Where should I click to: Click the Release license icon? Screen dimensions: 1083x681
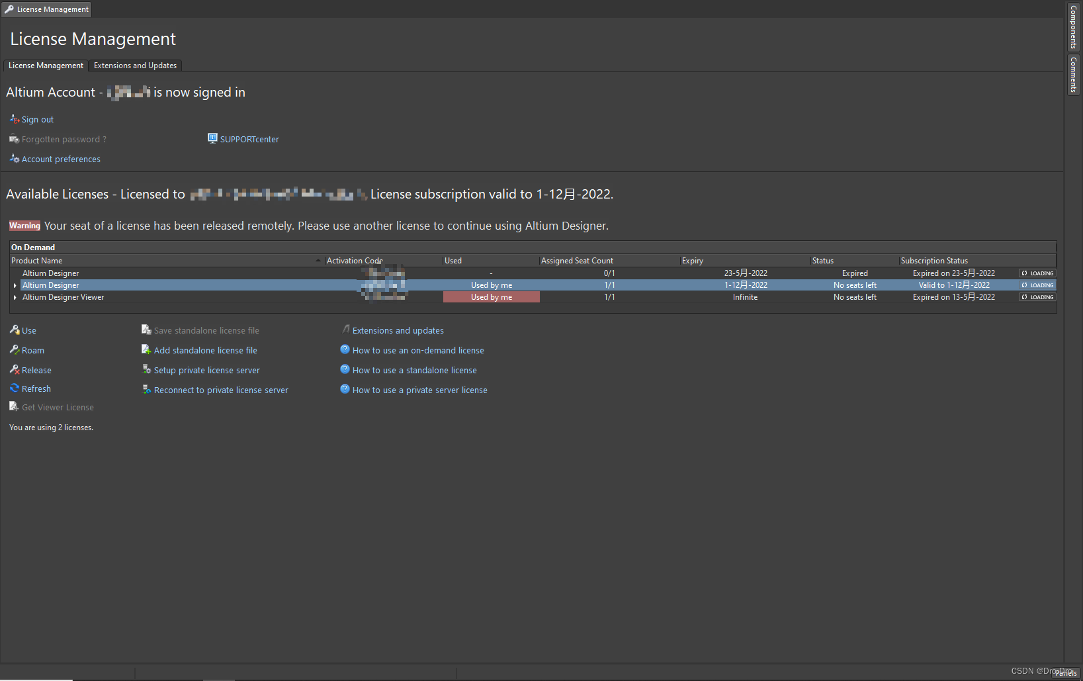coord(15,369)
